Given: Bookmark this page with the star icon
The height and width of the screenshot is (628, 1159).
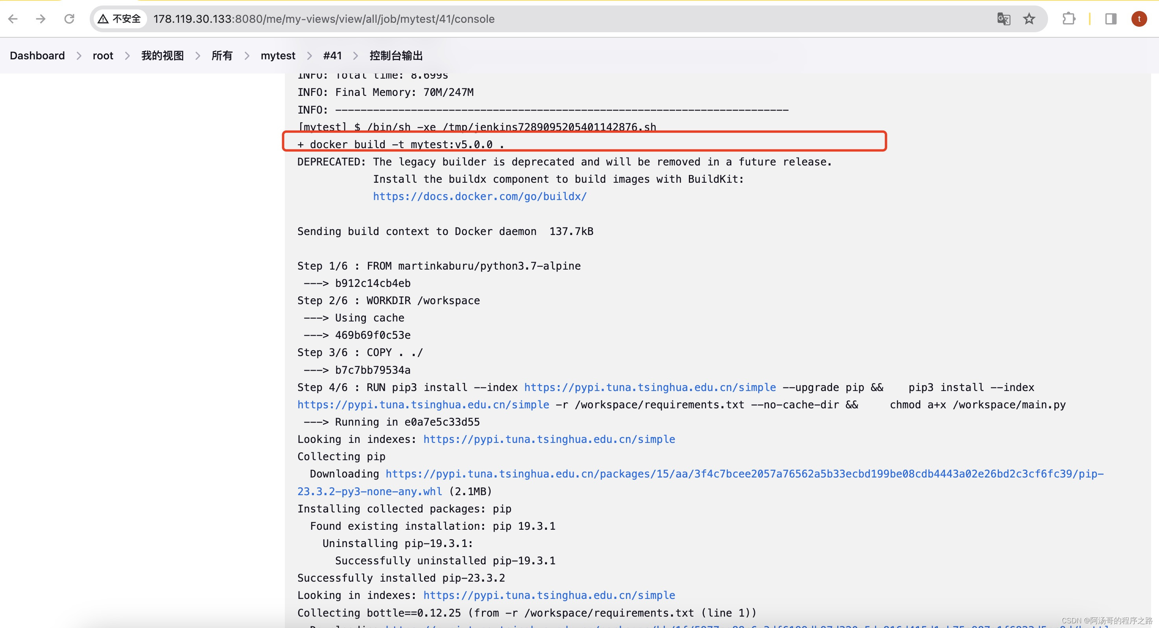Looking at the screenshot, I should coord(1030,19).
